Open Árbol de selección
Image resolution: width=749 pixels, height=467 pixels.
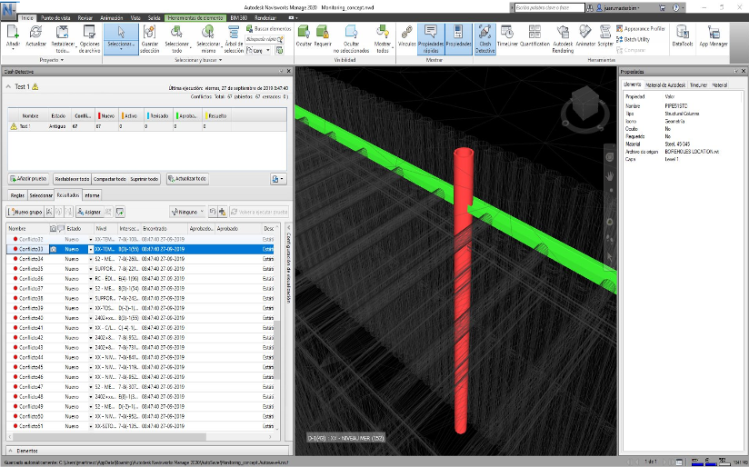[234, 38]
